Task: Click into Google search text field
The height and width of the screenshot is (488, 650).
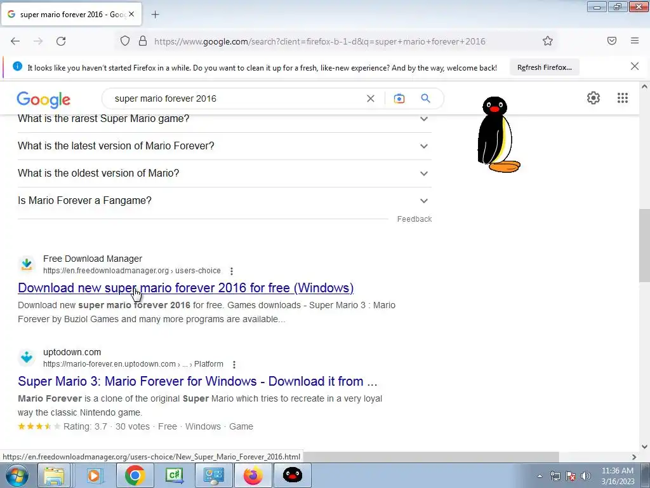Action: [236, 98]
